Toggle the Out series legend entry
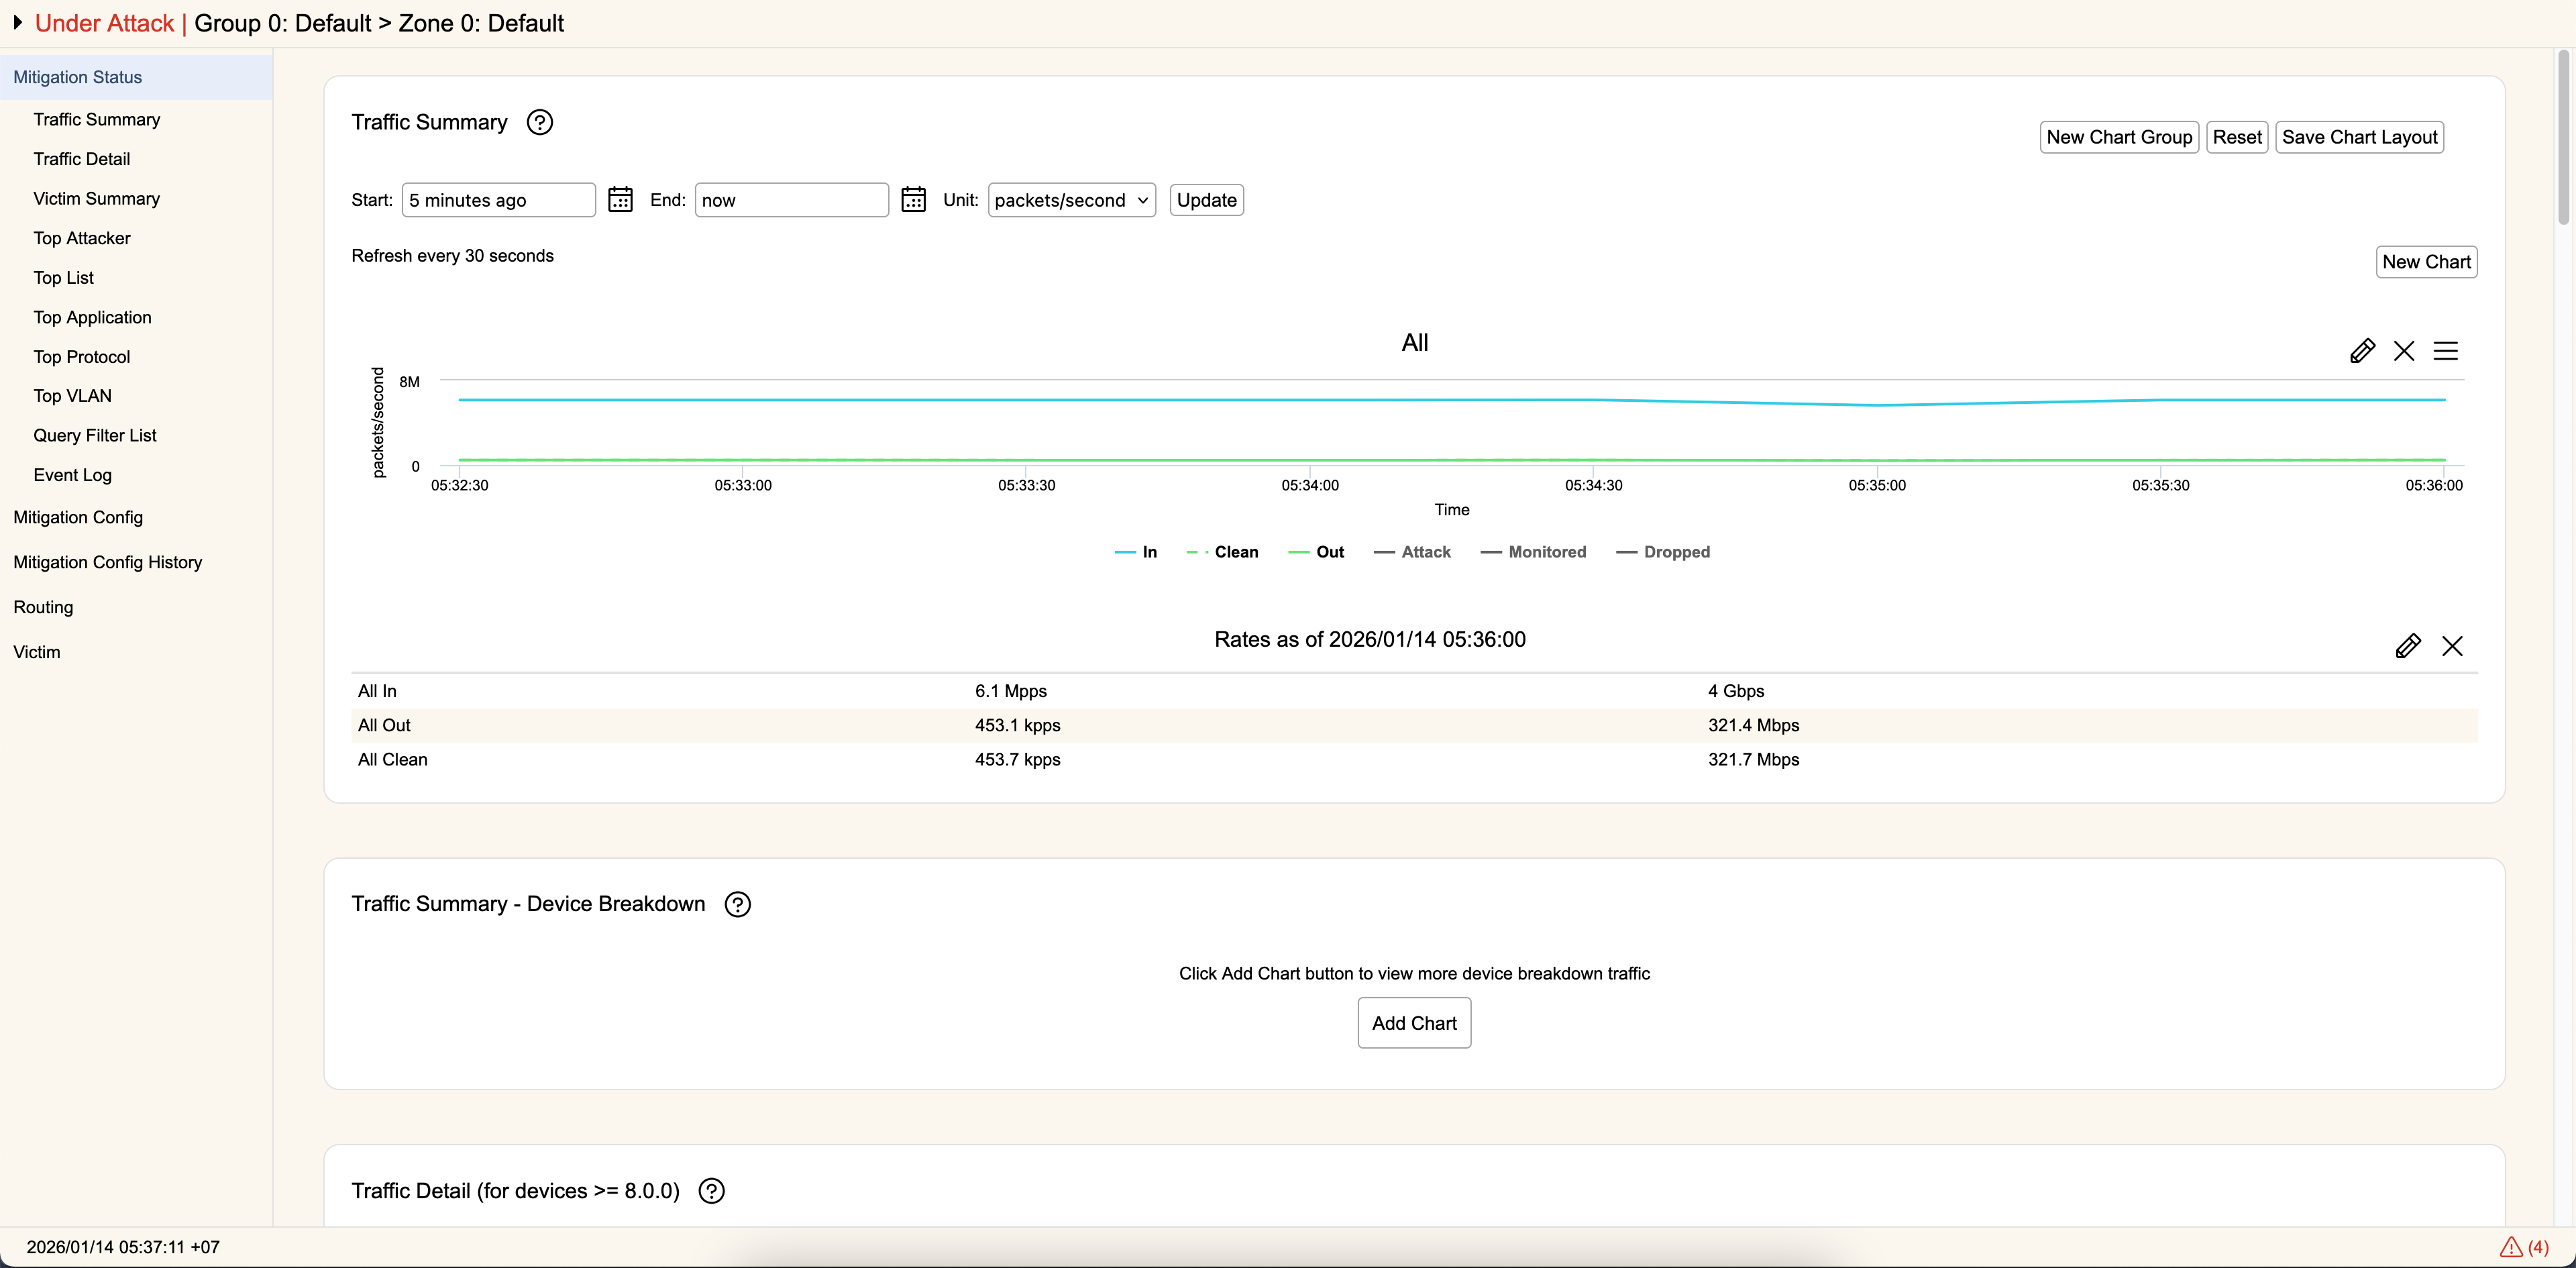Image resolution: width=2576 pixels, height=1268 pixels. 1316,552
